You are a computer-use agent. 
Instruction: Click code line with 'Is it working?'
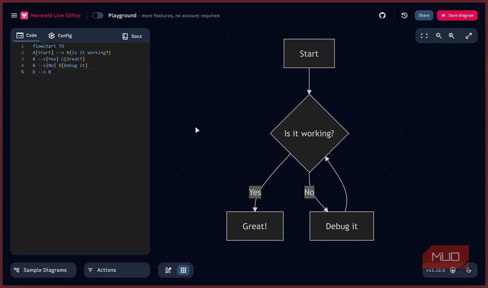pos(72,53)
